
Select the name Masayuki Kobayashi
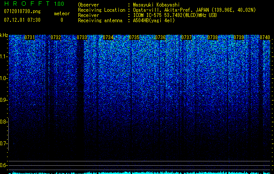pos(156,5)
